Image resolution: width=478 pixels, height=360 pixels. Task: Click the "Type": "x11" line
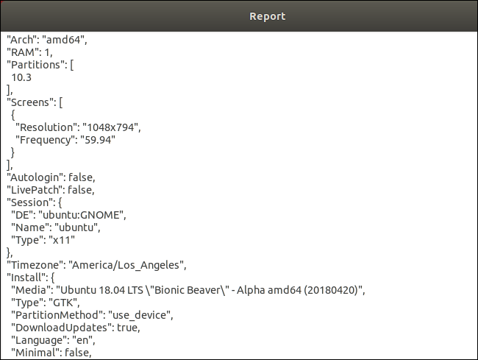(43, 239)
